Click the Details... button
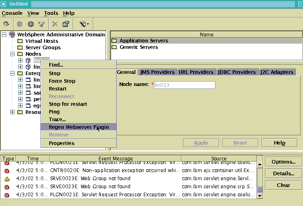303x206 pixels. 284,174
